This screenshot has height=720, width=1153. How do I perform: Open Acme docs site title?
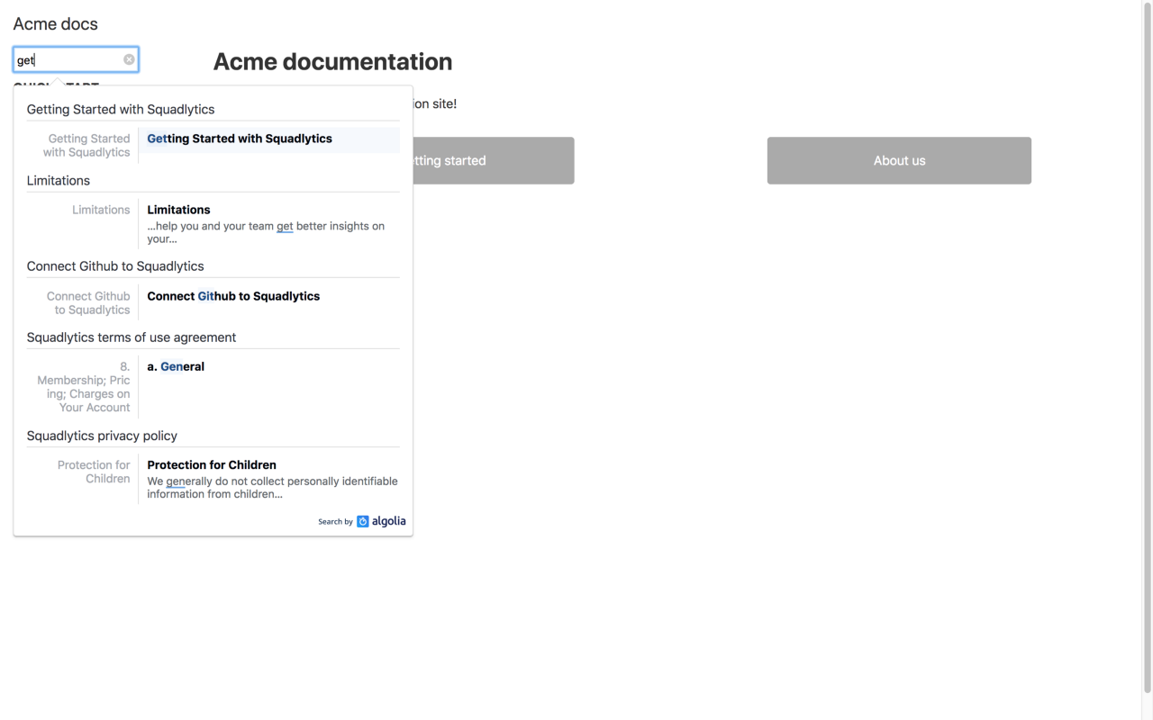[55, 23]
